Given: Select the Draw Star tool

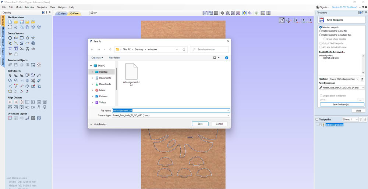Looking at the screenshot, I should [x=33, y=38].
